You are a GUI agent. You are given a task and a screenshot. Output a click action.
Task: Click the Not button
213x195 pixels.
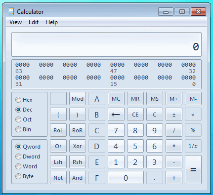pos(58,178)
